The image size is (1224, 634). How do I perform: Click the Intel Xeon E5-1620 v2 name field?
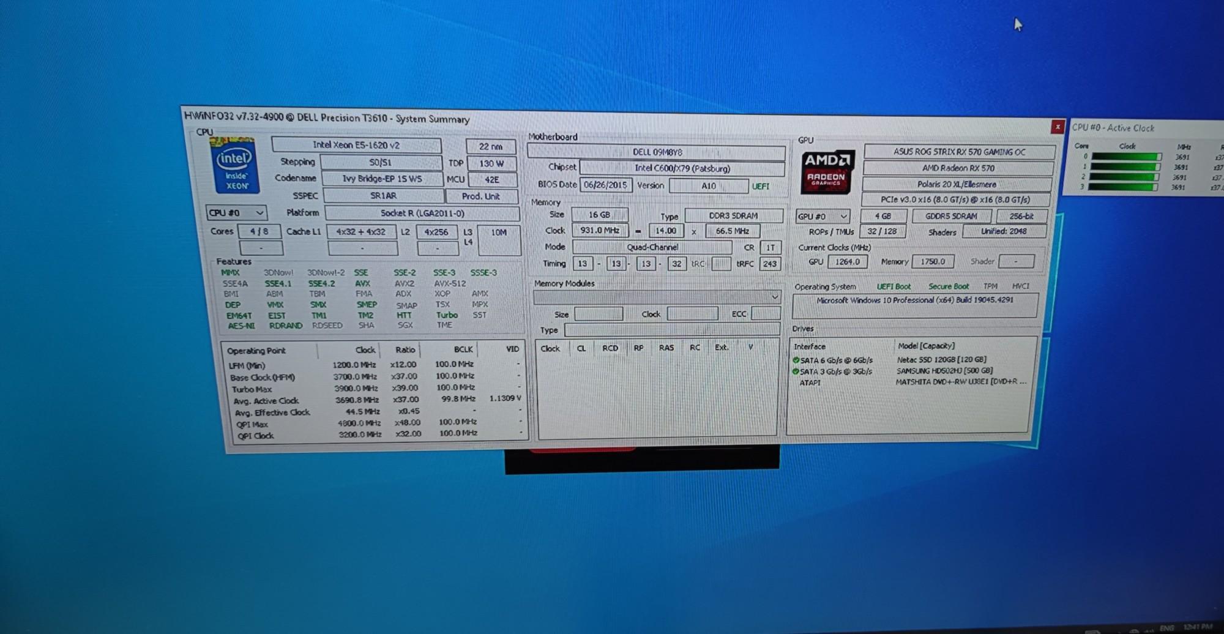pyautogui.click(x=356, y=145)
